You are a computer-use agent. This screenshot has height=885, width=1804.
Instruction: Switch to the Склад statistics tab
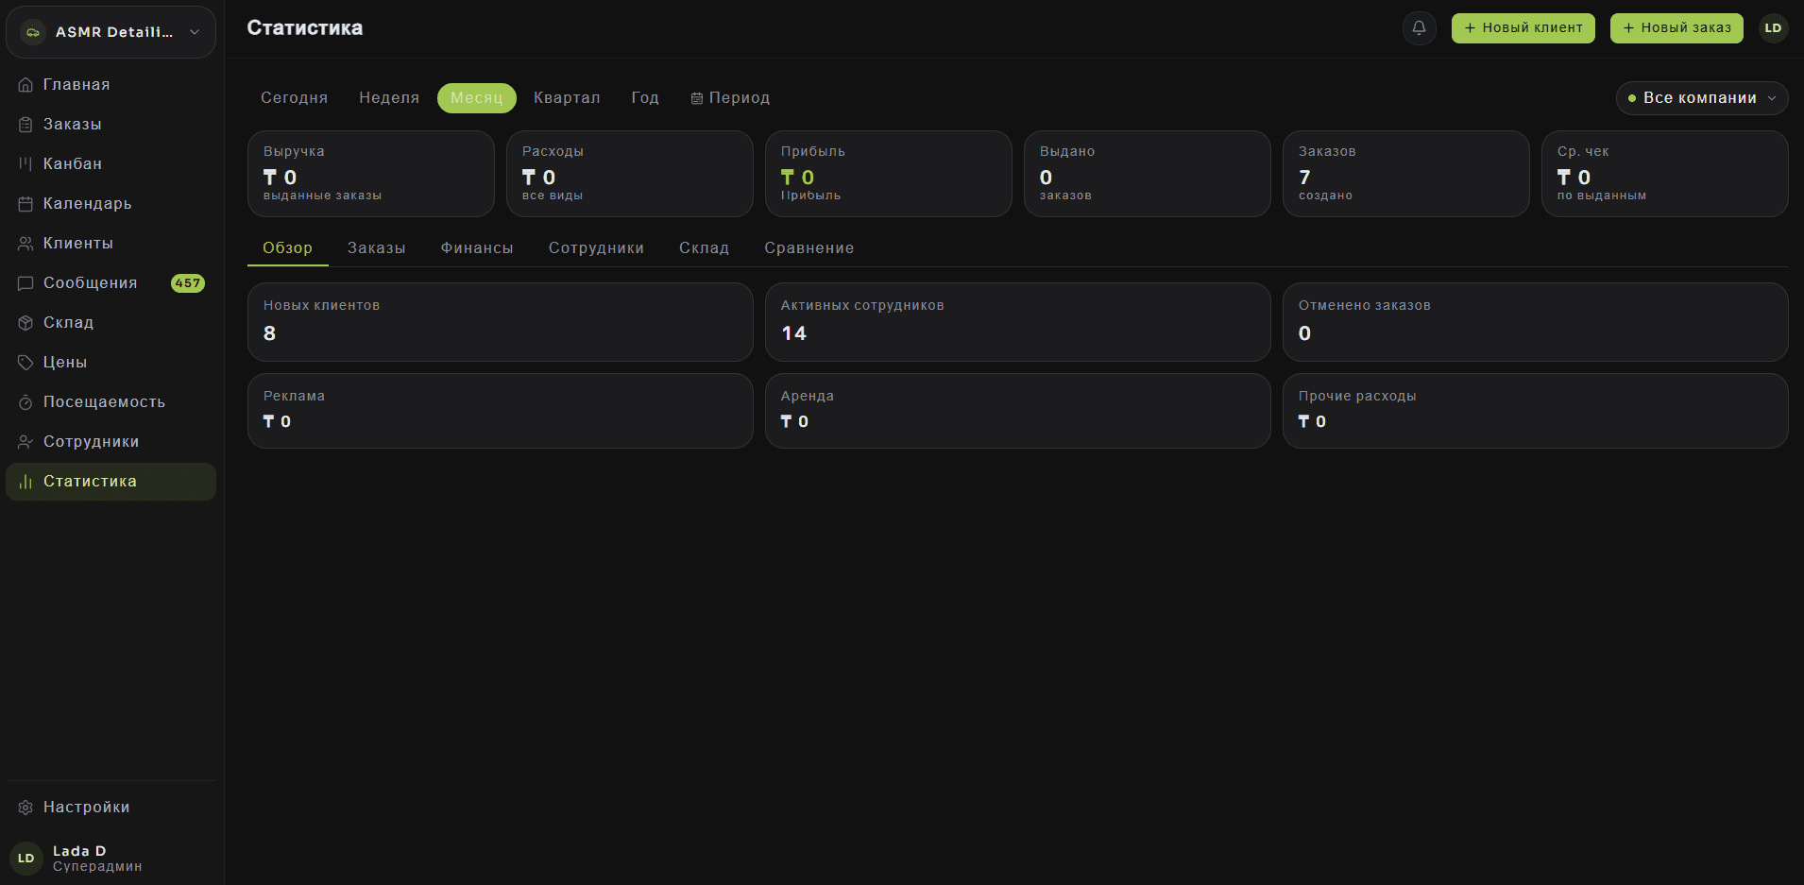pyautogui.click(x=705, y=248)
